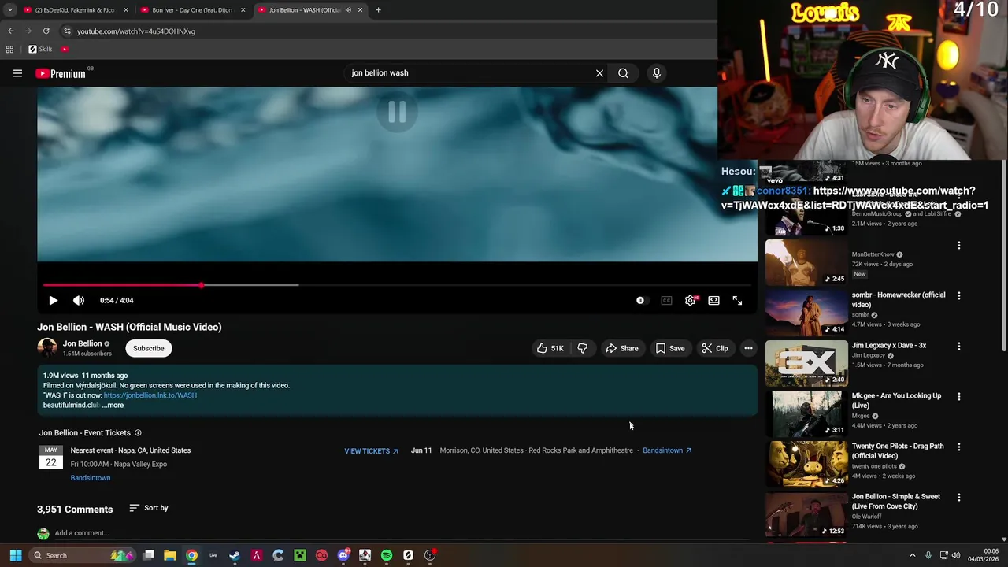Open the Jon Bellion channel name link
1008x567 pixels.
coord(83,343)
